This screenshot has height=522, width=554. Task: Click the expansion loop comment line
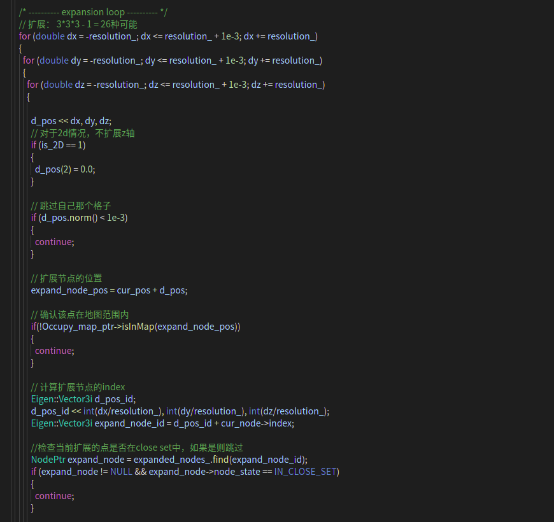point(93,12)
